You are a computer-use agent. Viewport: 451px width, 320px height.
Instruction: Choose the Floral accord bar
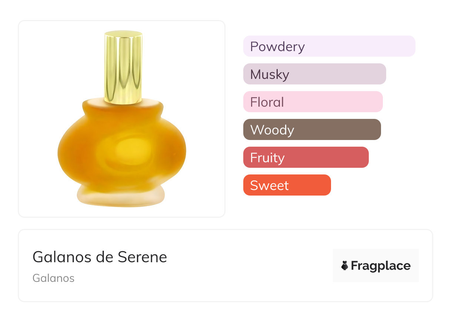pos(313,102)
